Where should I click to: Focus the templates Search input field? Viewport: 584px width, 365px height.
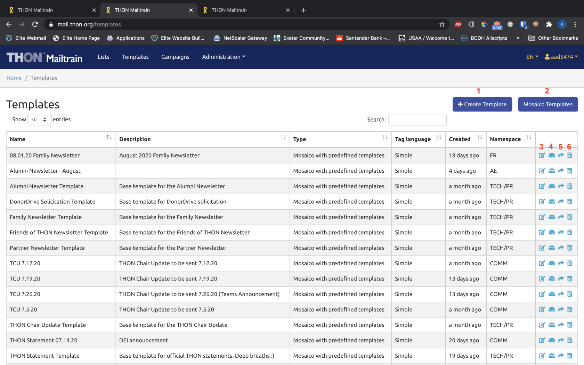(417, 120)
